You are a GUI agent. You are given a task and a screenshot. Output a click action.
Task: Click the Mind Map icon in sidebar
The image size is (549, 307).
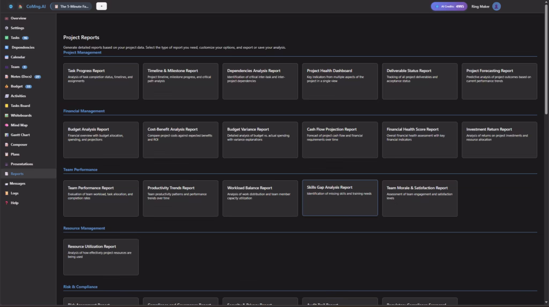coord(6,125)
